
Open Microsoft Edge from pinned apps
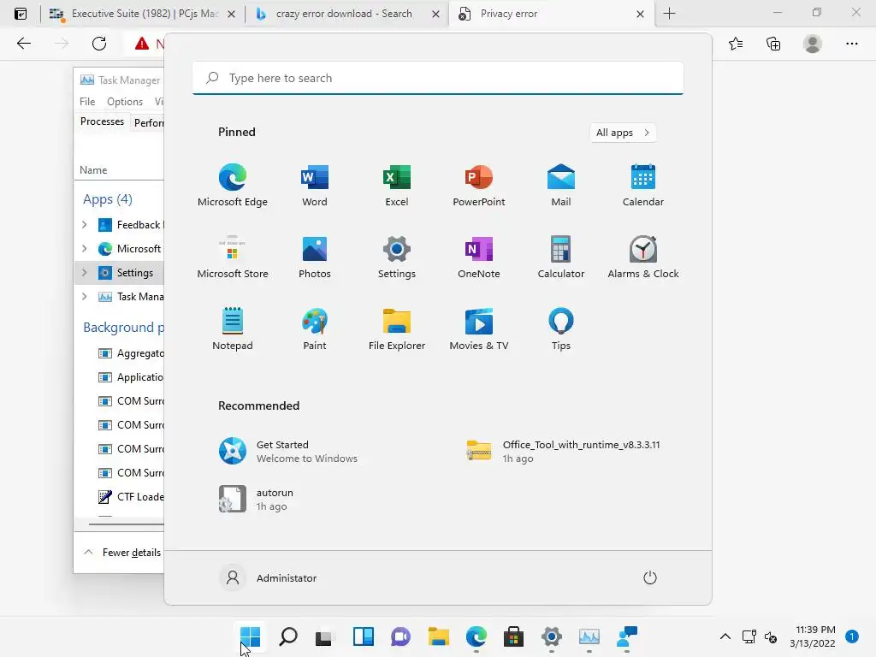coord(233,186)
